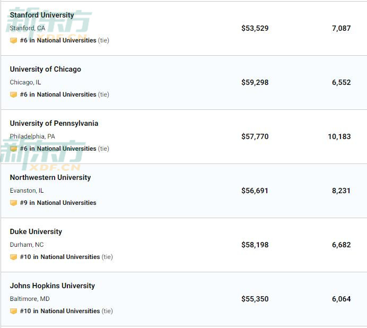Open the University of Pennsylvania link
Viewport: 367px width, 328px height.
(54, 123)
